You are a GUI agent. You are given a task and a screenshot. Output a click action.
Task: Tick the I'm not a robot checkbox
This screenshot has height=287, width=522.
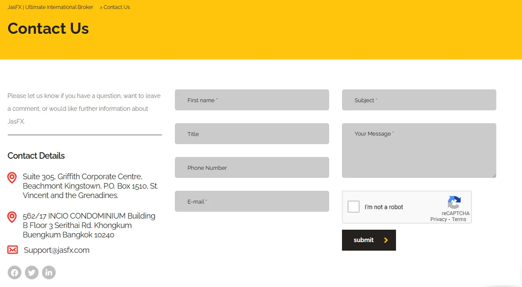(x=354, y=207)
